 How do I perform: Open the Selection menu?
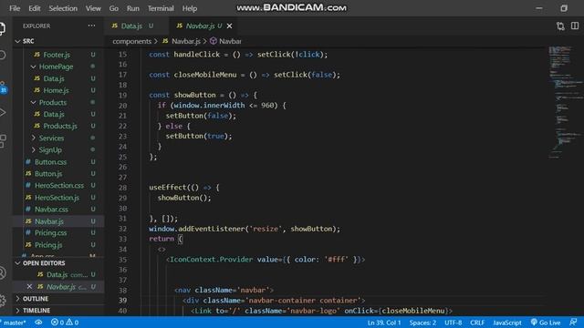[x=63, y=8]
